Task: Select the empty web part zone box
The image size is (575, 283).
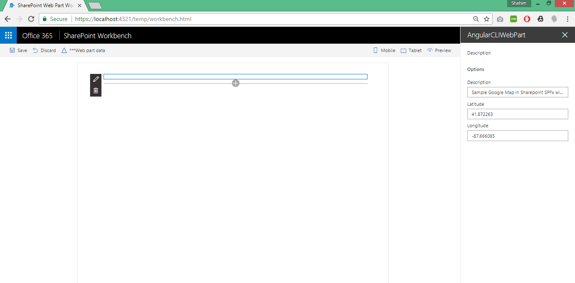Action: pyautogui.click(x=235, y=76)
